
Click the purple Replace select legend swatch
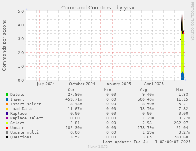pos(7,118)
